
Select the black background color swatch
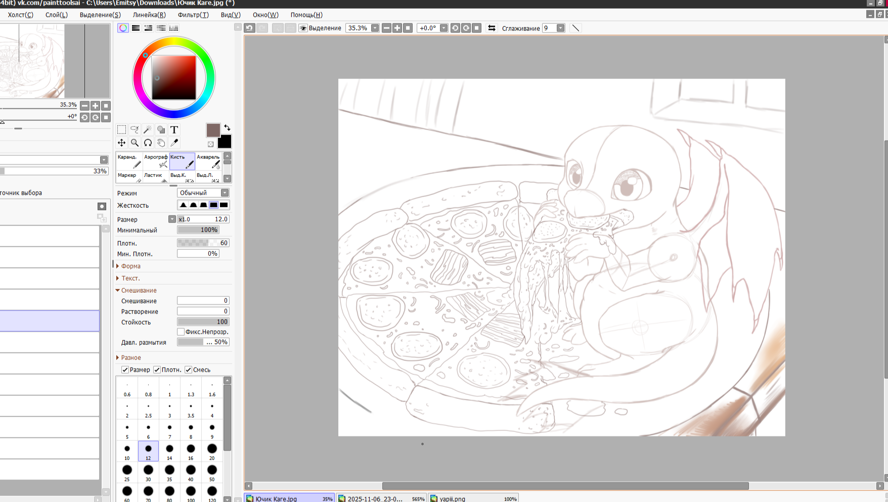tap(225, 142)
